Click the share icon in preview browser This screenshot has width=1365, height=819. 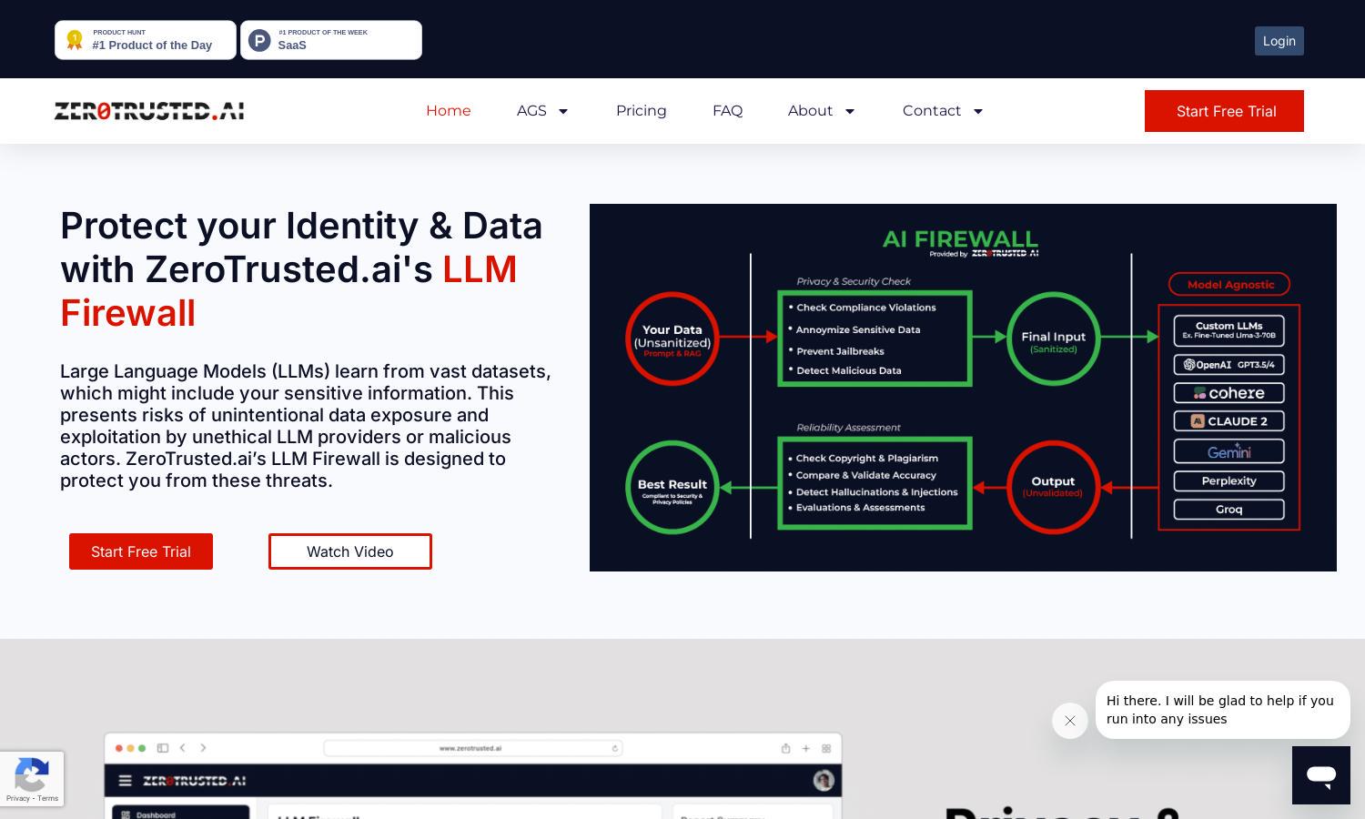coord(785,748)
